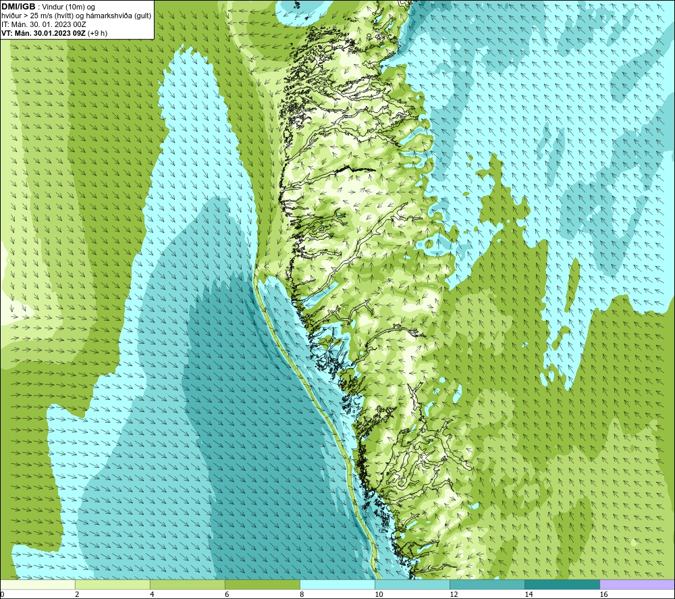The width and height of the screenshot is (675, 599).
Task: Click the 'VT: Mán. 30.01.2023 09Z' line
Action: click(x=43, y=33)
